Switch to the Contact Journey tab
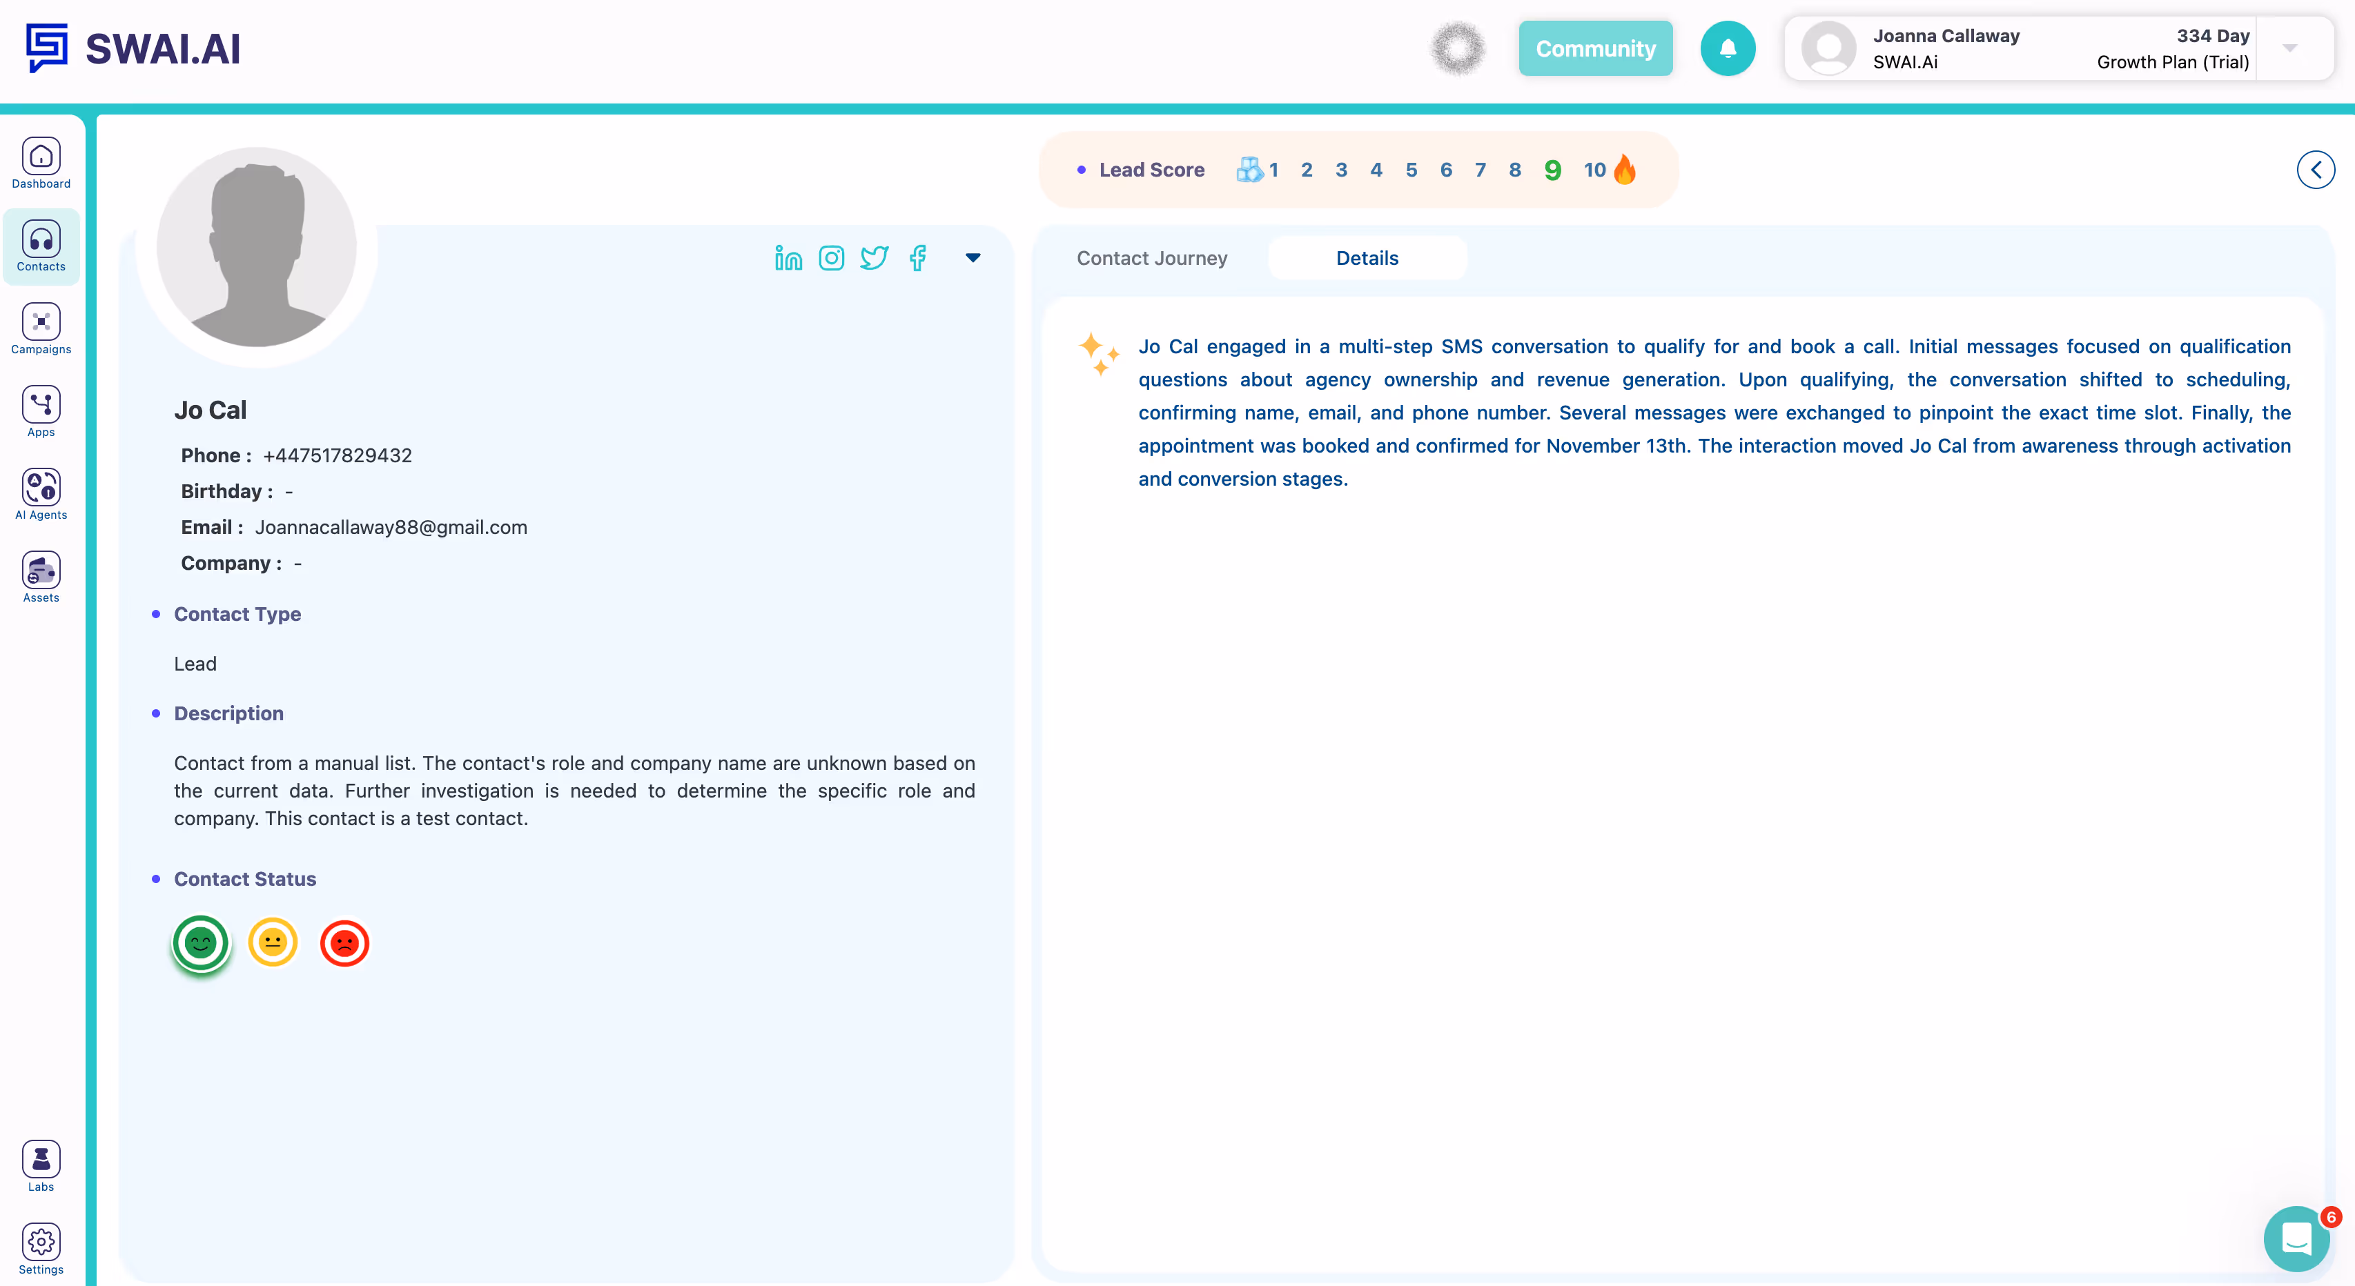 tap(1151, 258)
